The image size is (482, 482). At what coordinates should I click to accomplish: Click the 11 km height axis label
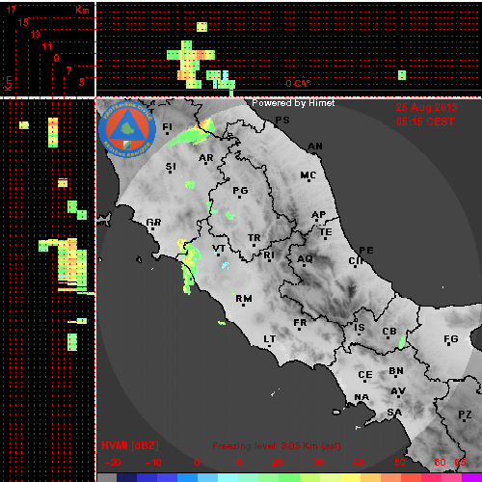[47, 46]
